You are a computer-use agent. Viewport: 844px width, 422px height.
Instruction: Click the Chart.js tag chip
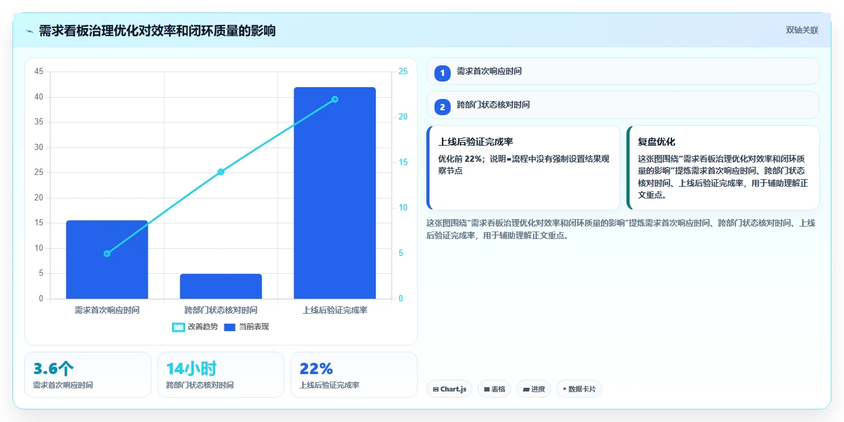(449, 389)
